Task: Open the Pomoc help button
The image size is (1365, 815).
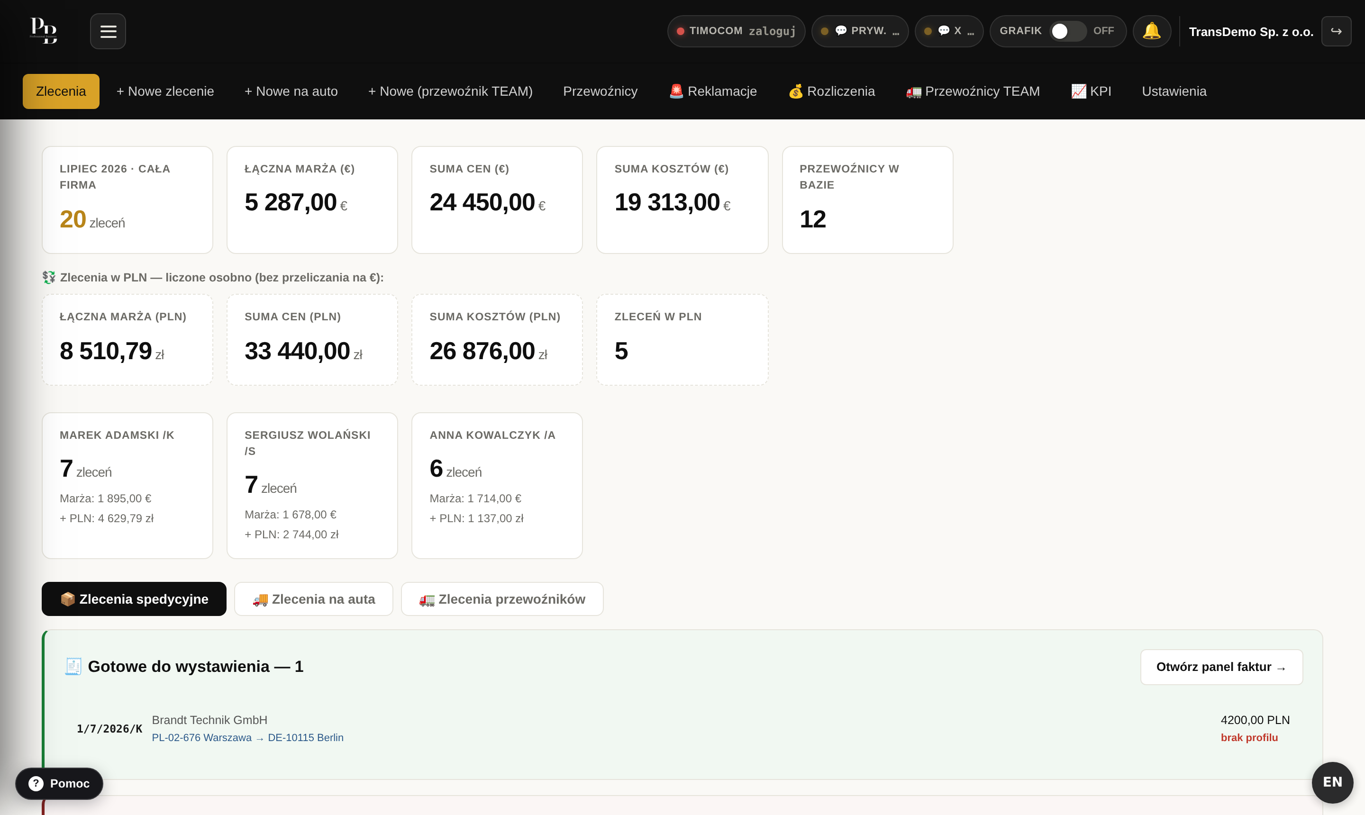Action: pyautogui.click(x=59, y=783)
